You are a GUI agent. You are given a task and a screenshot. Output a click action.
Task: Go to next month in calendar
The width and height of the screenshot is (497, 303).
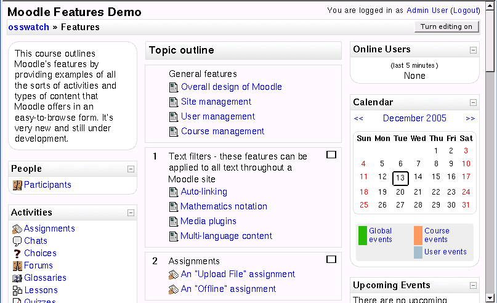coord(471,118)
